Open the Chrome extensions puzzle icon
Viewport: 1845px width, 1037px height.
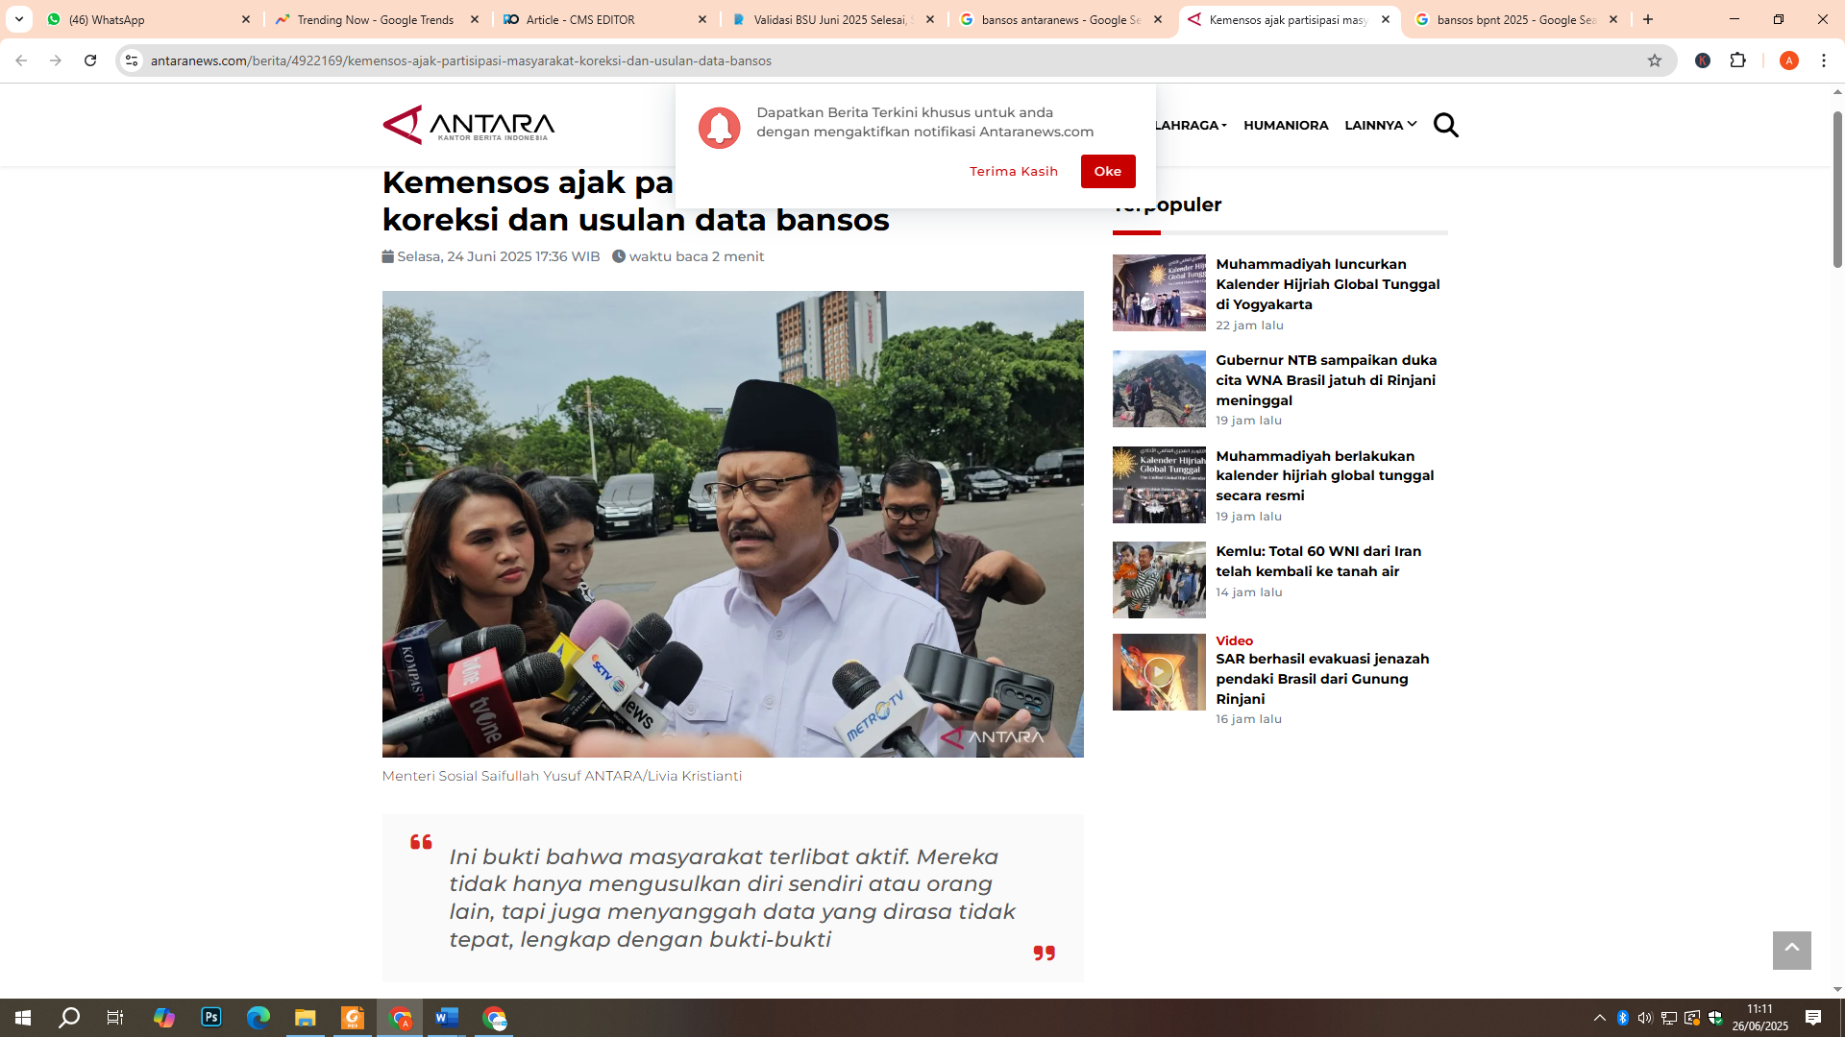coord(1738,60)
